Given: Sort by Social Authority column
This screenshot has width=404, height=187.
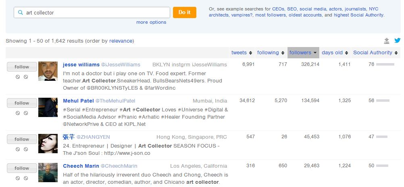Looking at the screenshot, I should (375, 53).
